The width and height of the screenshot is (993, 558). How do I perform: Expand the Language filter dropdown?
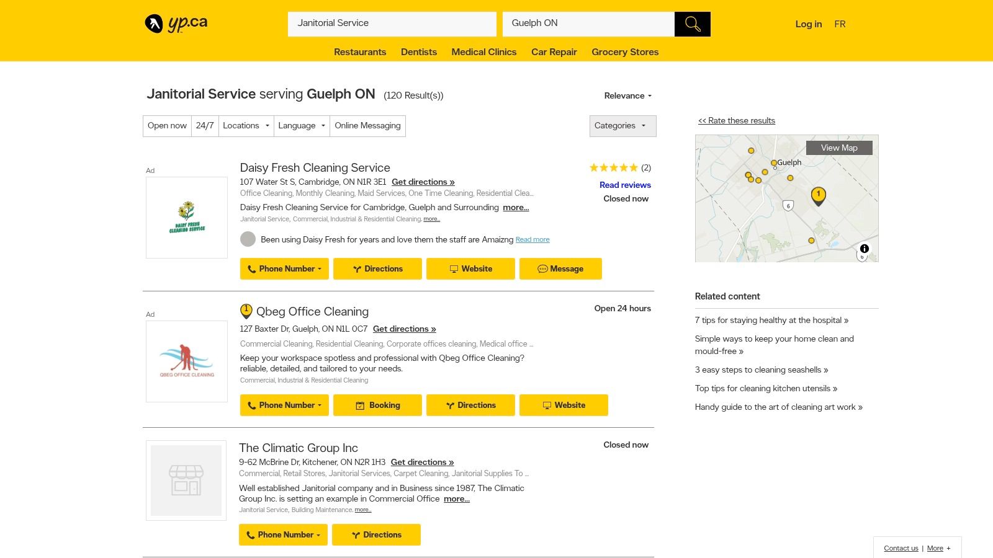[302, 126]
